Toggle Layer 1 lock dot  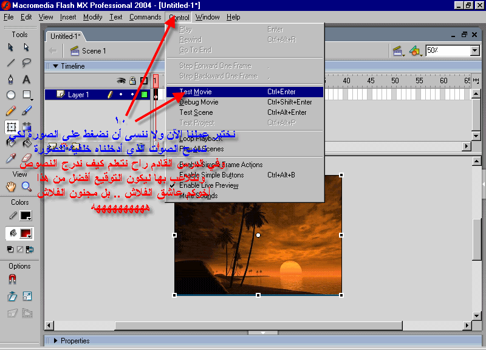(132, 94)
